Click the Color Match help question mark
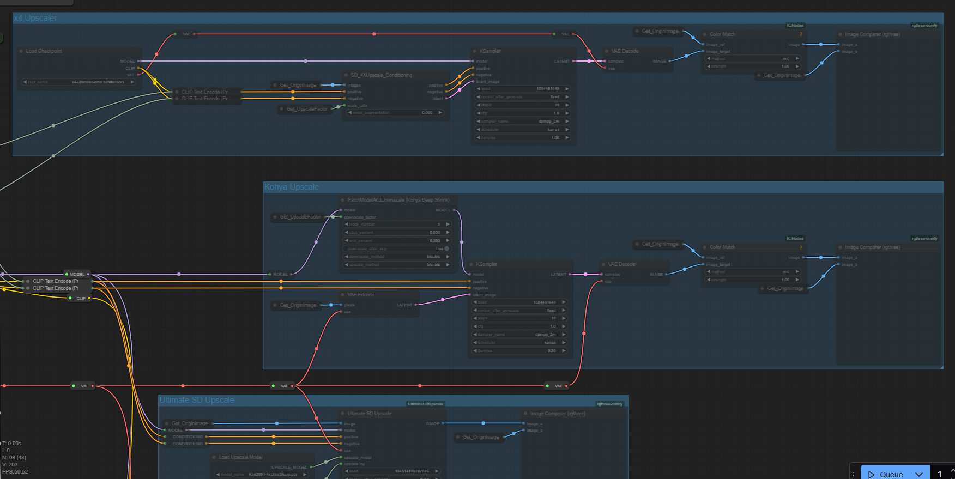Image resolution: width=955 pixels, height=479 pixels. (801, 34)
